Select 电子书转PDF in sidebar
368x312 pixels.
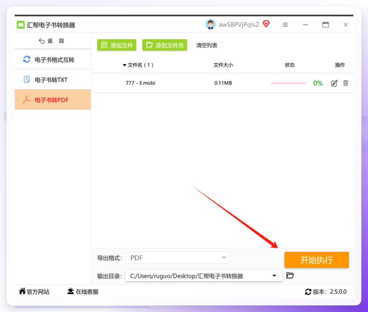(x=53, y=99)
